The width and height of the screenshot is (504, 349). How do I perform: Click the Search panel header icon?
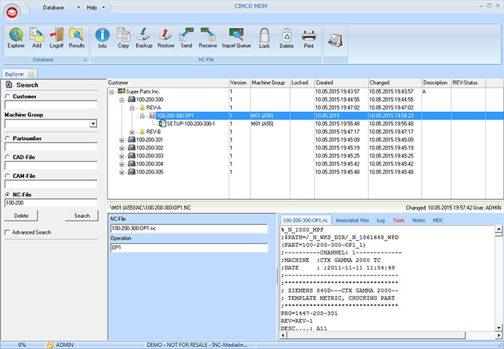pos(9,85)
